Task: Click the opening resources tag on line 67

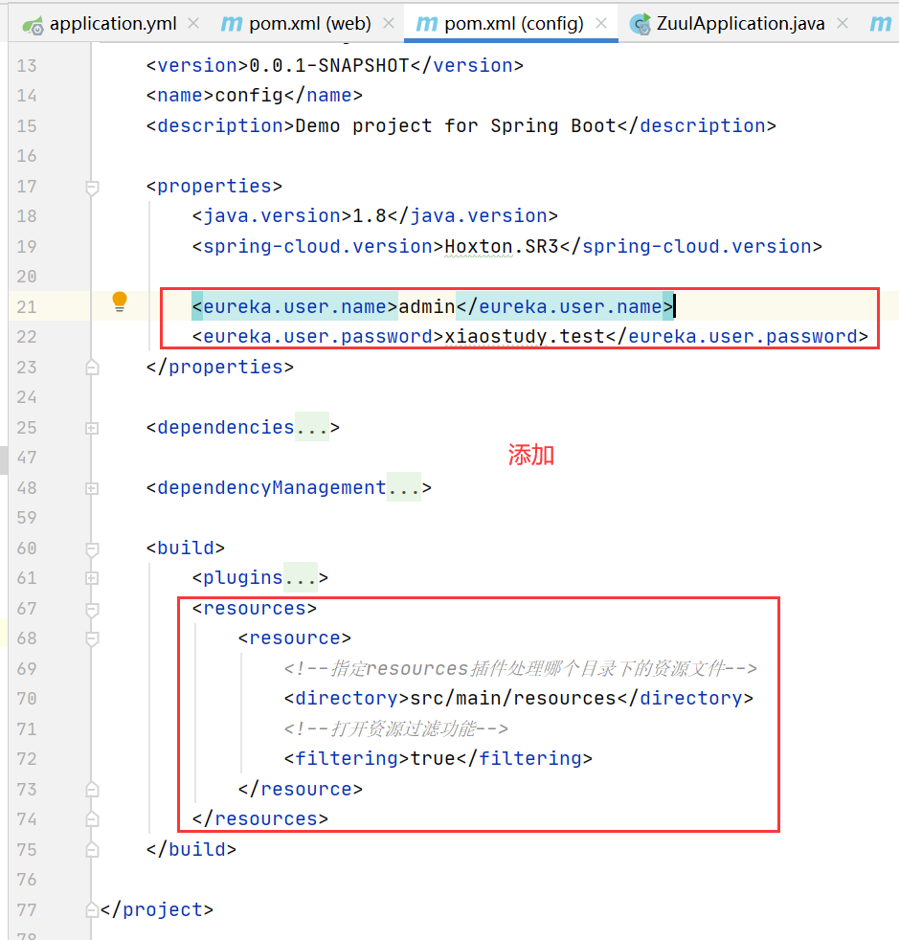Action: point(255,609)
